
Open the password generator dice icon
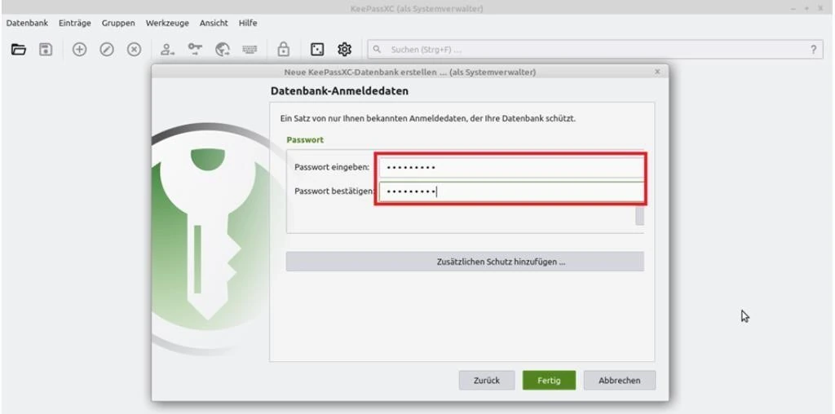(317, 50)
